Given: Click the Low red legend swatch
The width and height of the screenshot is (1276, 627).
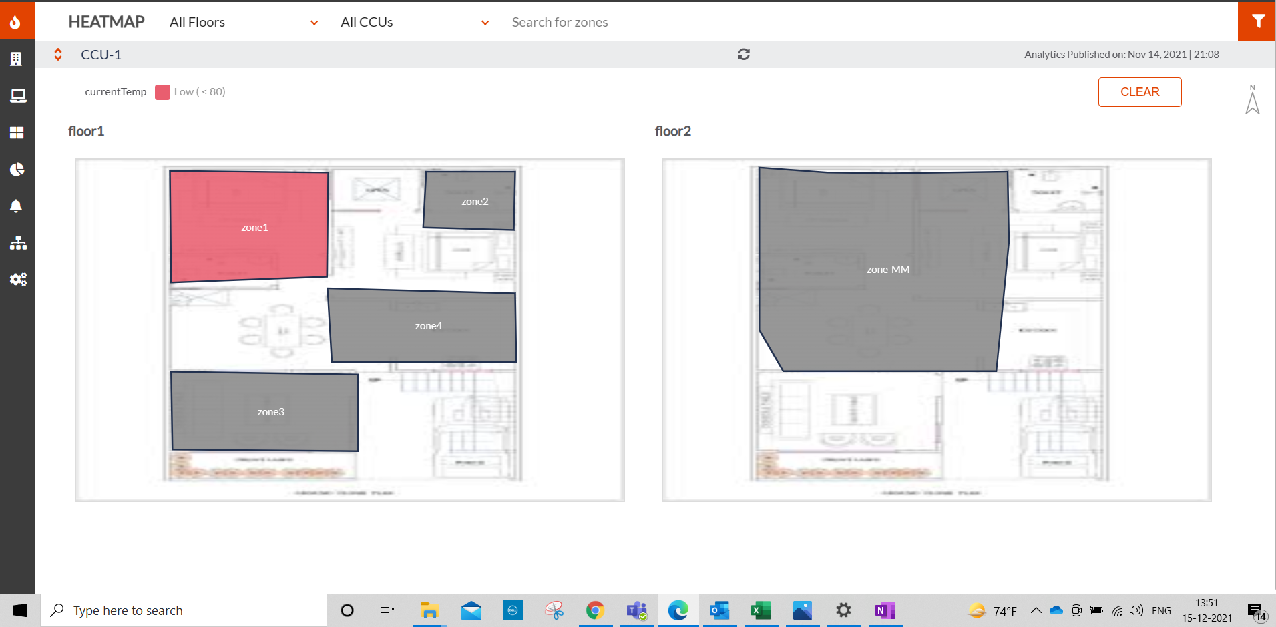Looking at the screenshot, I should (x=162, y=92).
